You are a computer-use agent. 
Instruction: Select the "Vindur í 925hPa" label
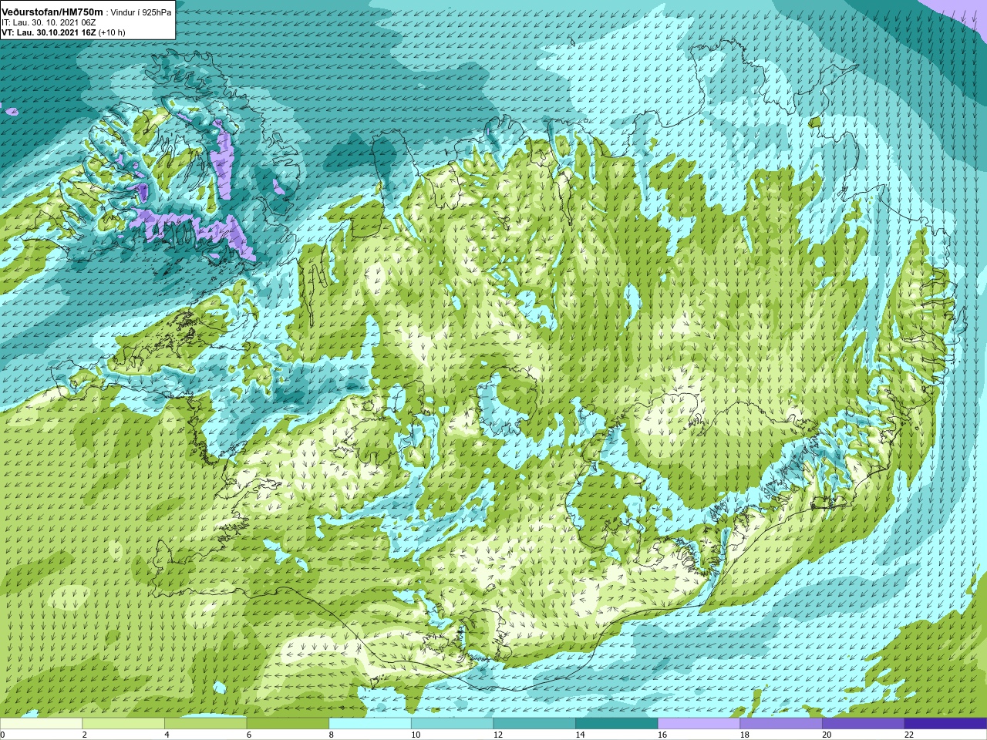pos(142,13)
